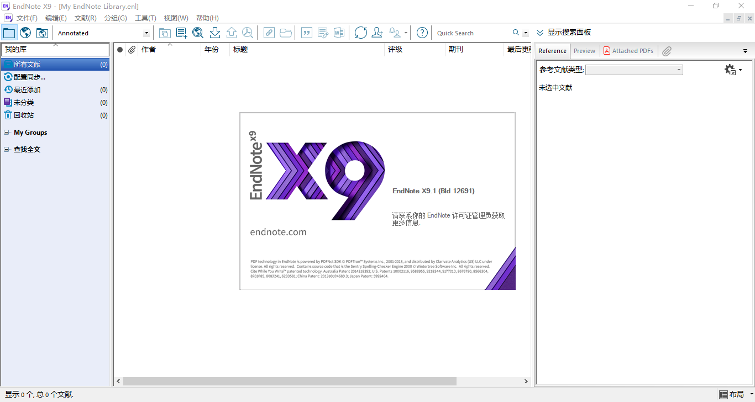Open the Go to Word icon

(x=339, y=33)
